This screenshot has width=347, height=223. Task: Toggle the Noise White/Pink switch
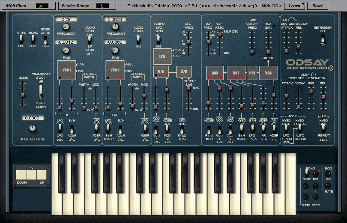(45, 40)
